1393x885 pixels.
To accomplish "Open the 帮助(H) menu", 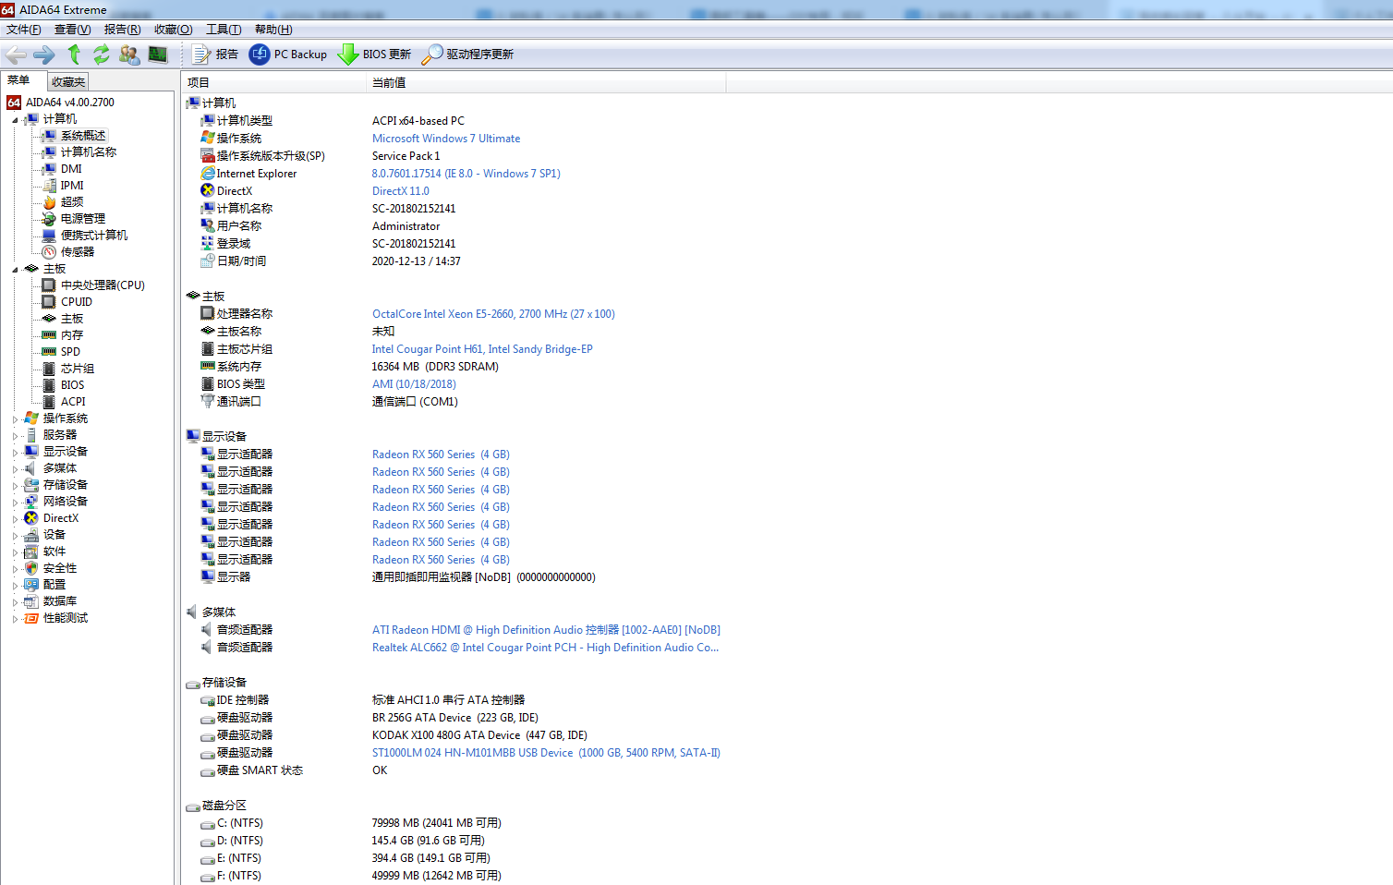I will coord(273,30).
